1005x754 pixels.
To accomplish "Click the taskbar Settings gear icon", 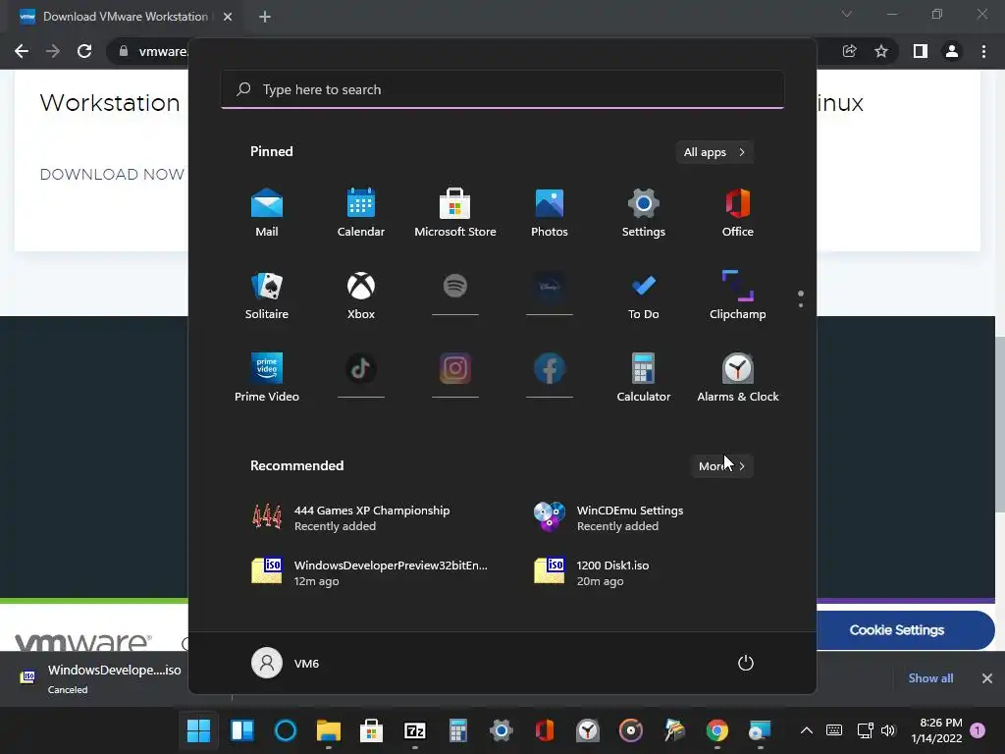I will point(502,730).
